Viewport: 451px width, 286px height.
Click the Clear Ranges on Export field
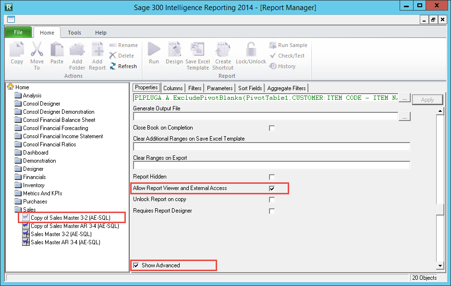[x=271, y=166]
